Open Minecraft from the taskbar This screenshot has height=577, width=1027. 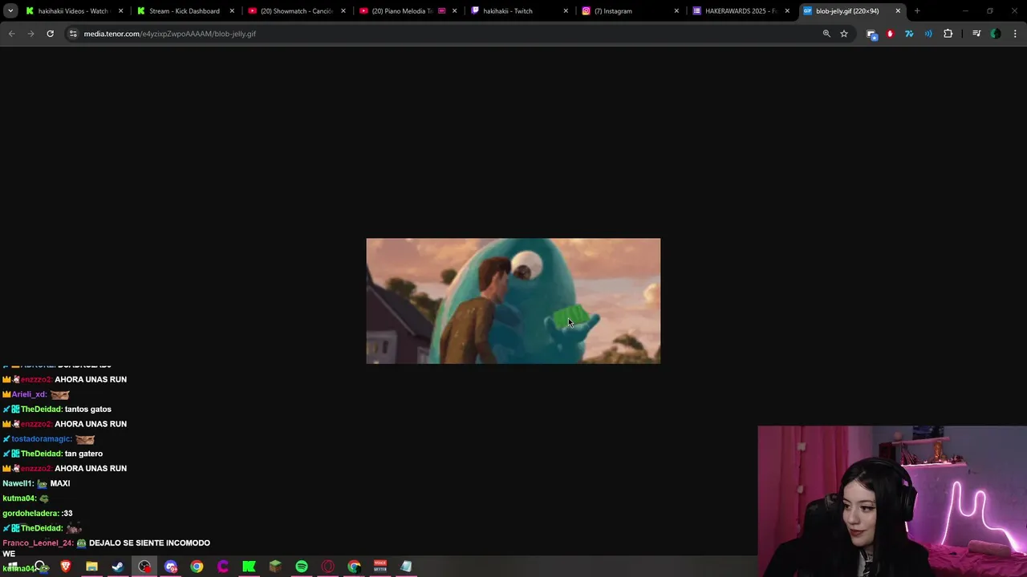(275, 567)
